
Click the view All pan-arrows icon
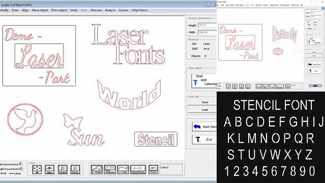37,169
